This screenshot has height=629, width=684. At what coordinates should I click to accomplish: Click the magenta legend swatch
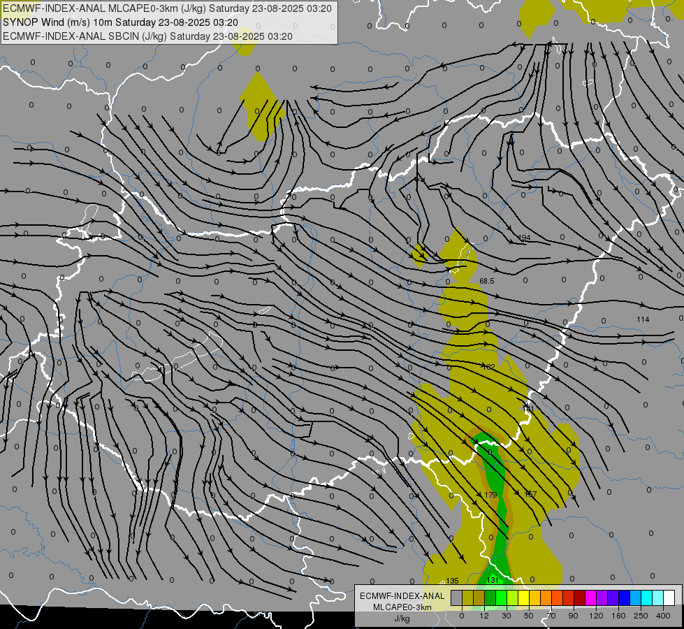tap(591, 598)
